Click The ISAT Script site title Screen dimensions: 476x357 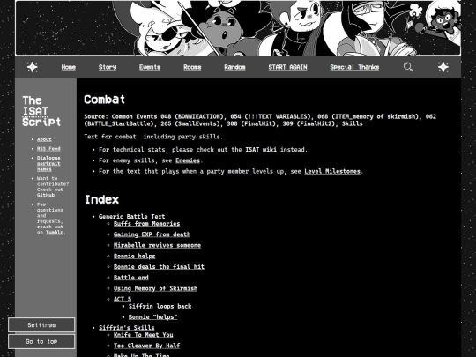[x=41, y=111]
